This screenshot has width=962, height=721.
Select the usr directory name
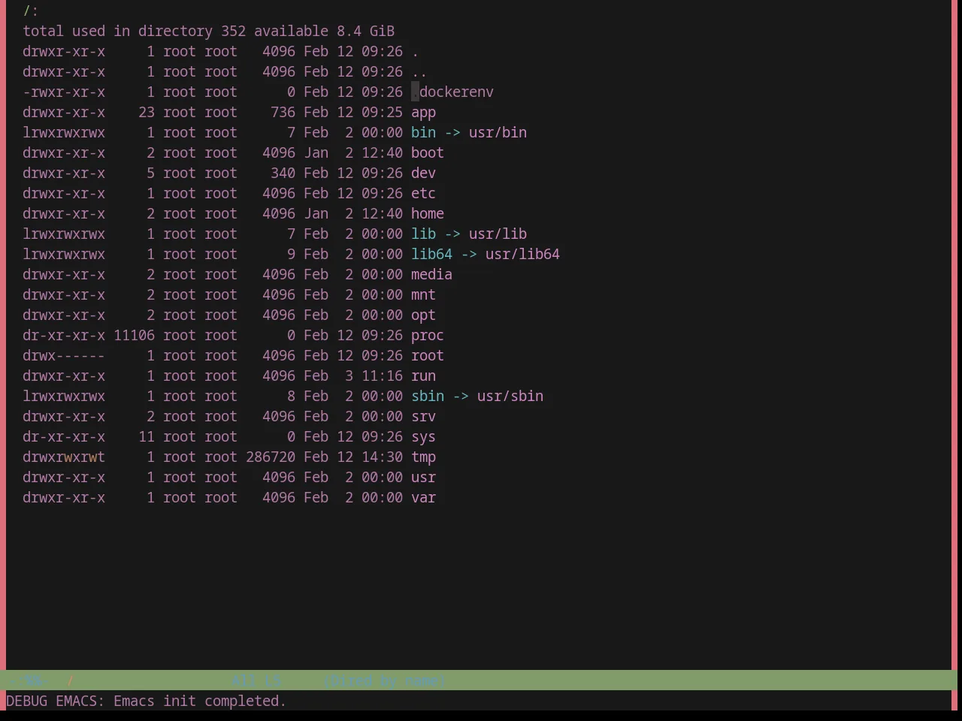pos(423,477)
